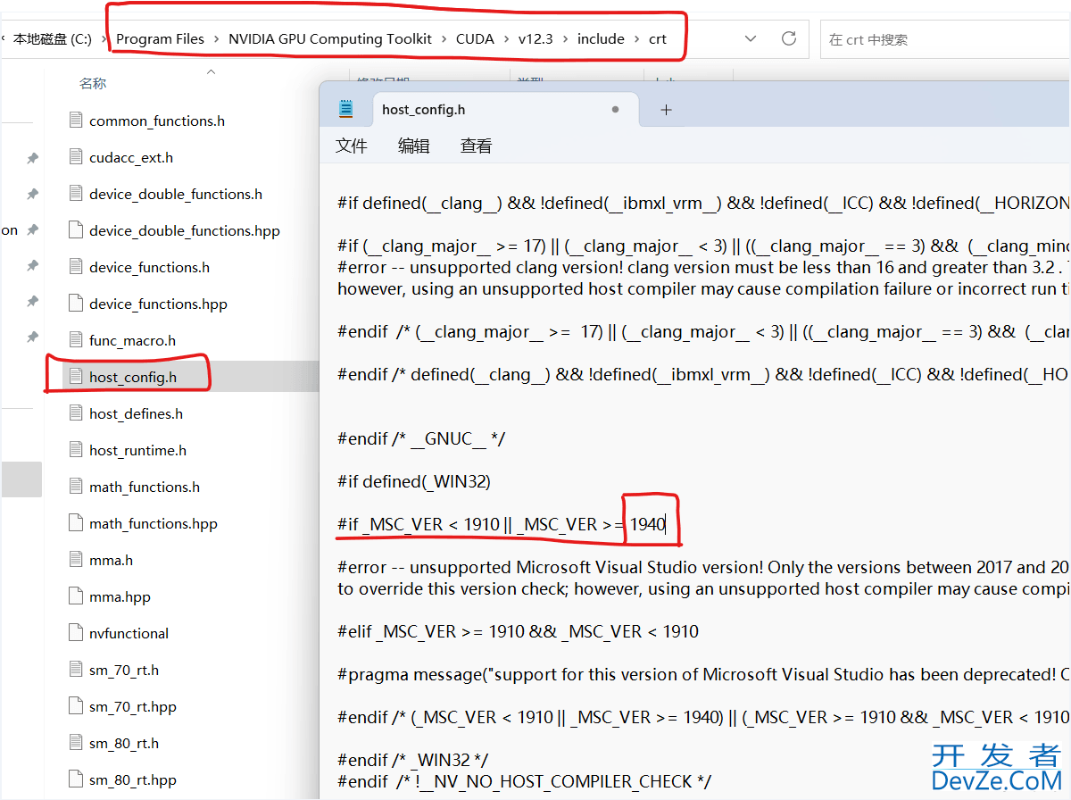Select device_functions.hpp file name
This screenshot has width=1071, height=800.
click(x=158, y=304)
